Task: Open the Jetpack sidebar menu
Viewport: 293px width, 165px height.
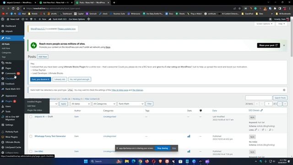Action: pos(9,31)
